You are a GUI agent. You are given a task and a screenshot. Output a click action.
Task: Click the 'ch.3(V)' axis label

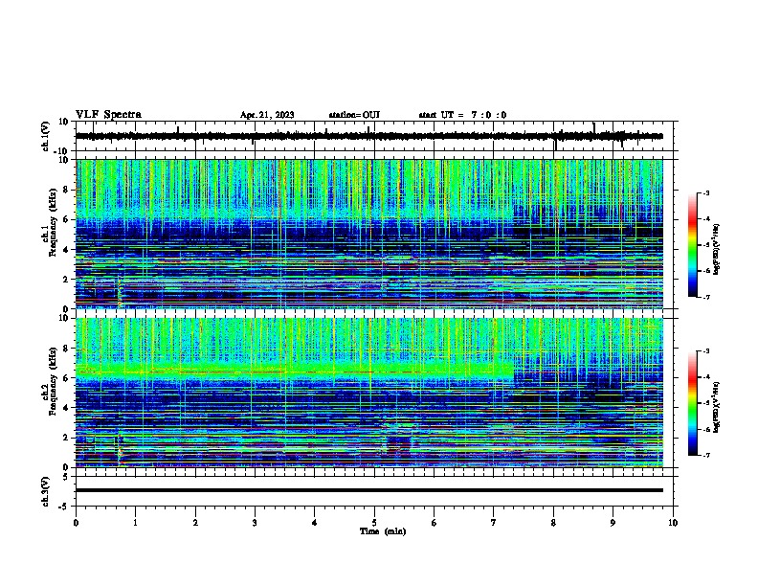pyautogui.click(x=45, y=491)
